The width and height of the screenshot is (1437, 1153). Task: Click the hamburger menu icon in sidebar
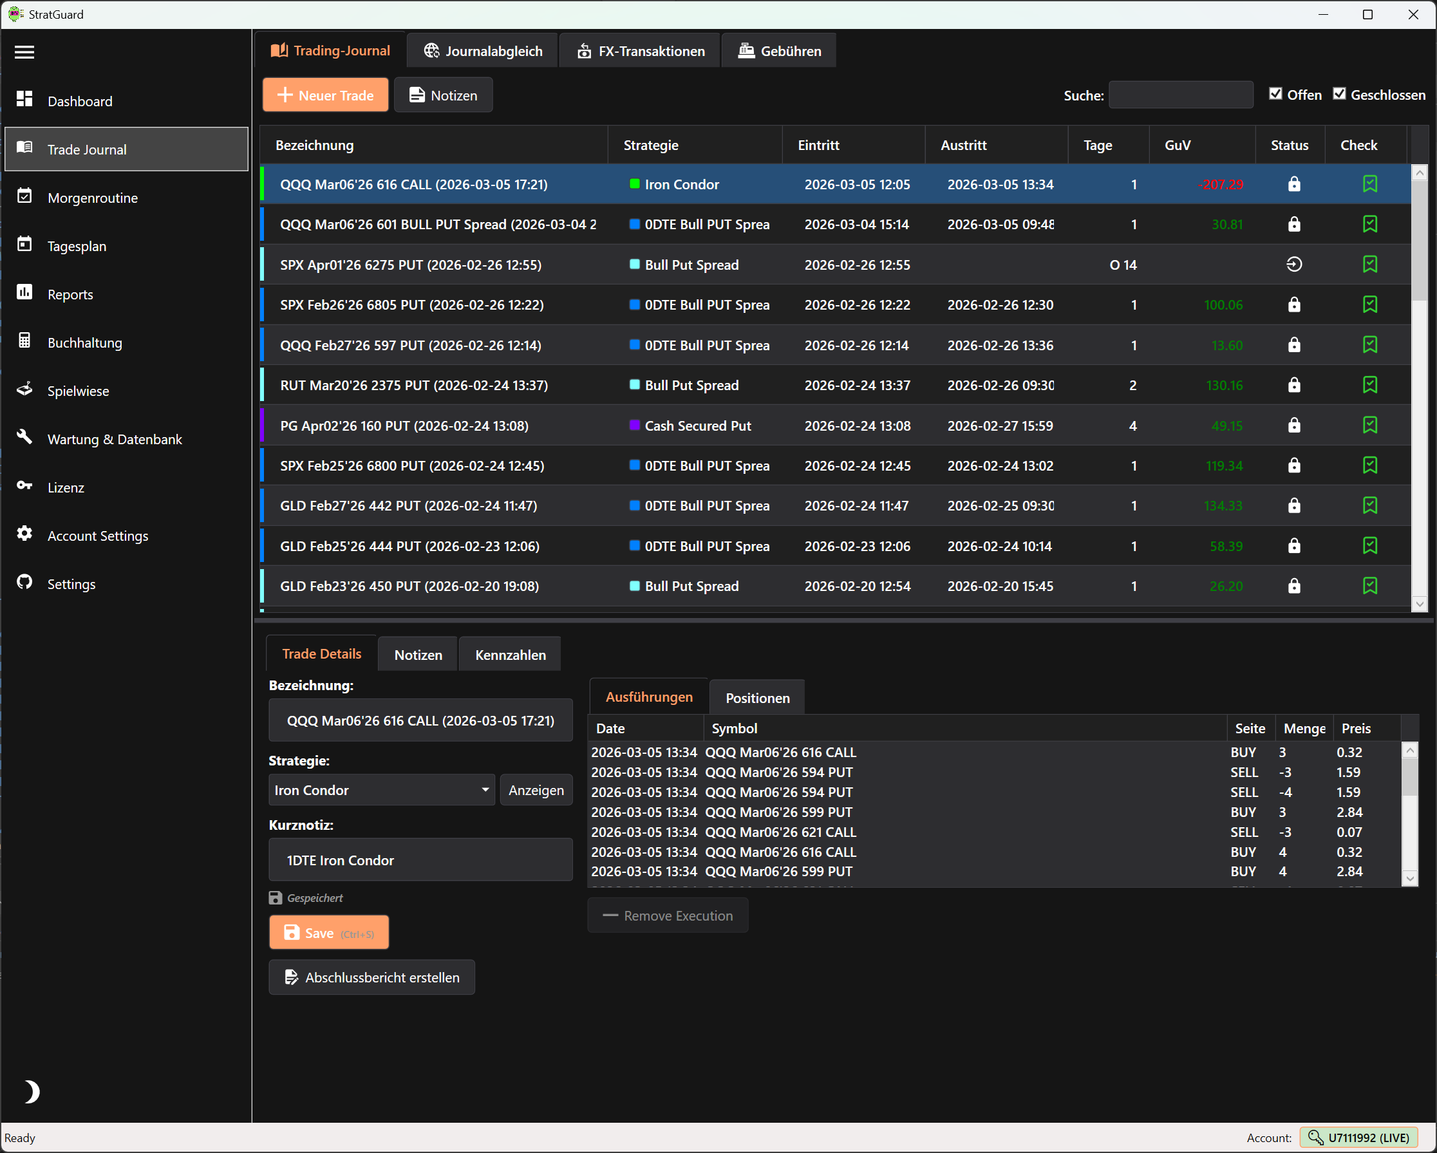(x=24, y=52)
